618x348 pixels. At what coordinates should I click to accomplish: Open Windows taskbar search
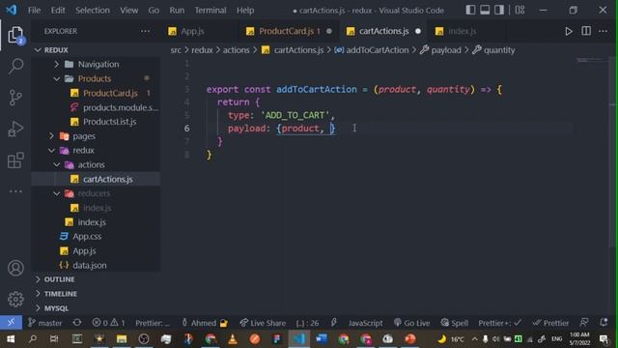pyautogui.click(x=33, y=339)
